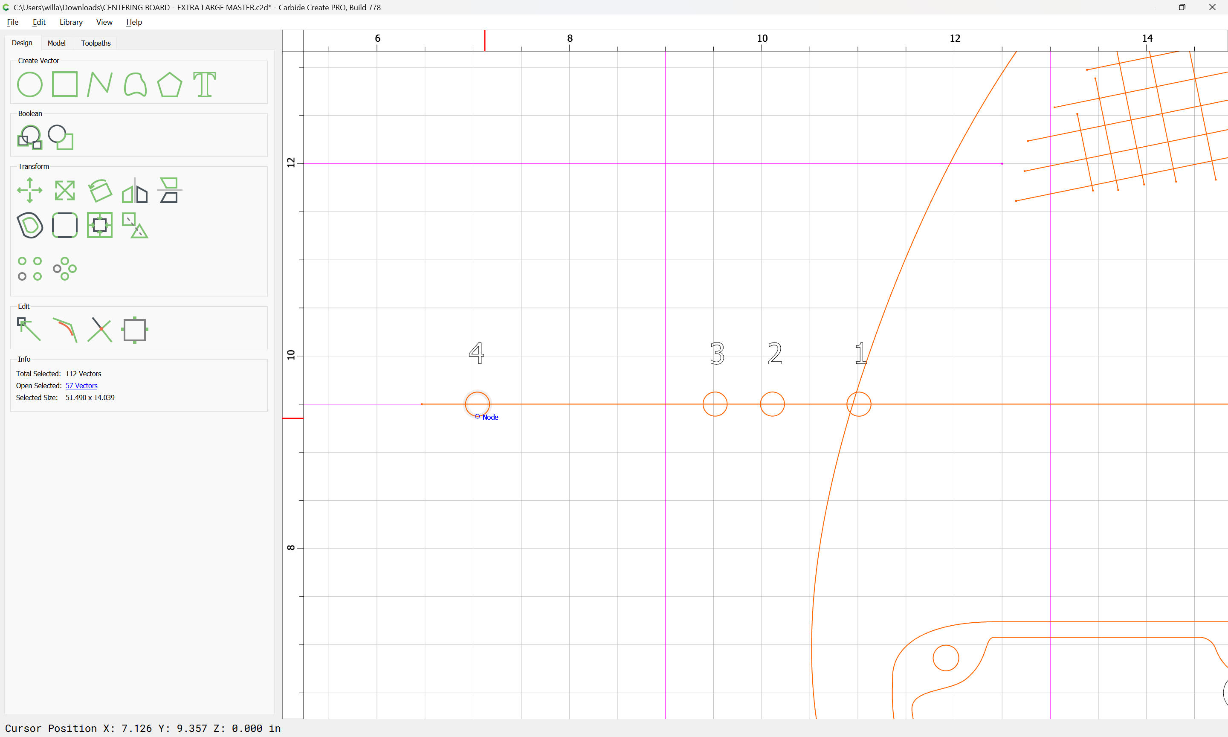Screen dimensions: 1228x737
Task: Activate the Mirror/Flip transform tool
Action: [x=135, y=190]
